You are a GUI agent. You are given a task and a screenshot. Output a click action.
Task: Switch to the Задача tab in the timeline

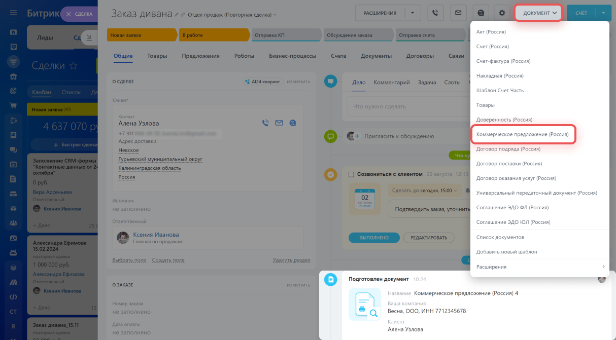click(x=427, y=82)
